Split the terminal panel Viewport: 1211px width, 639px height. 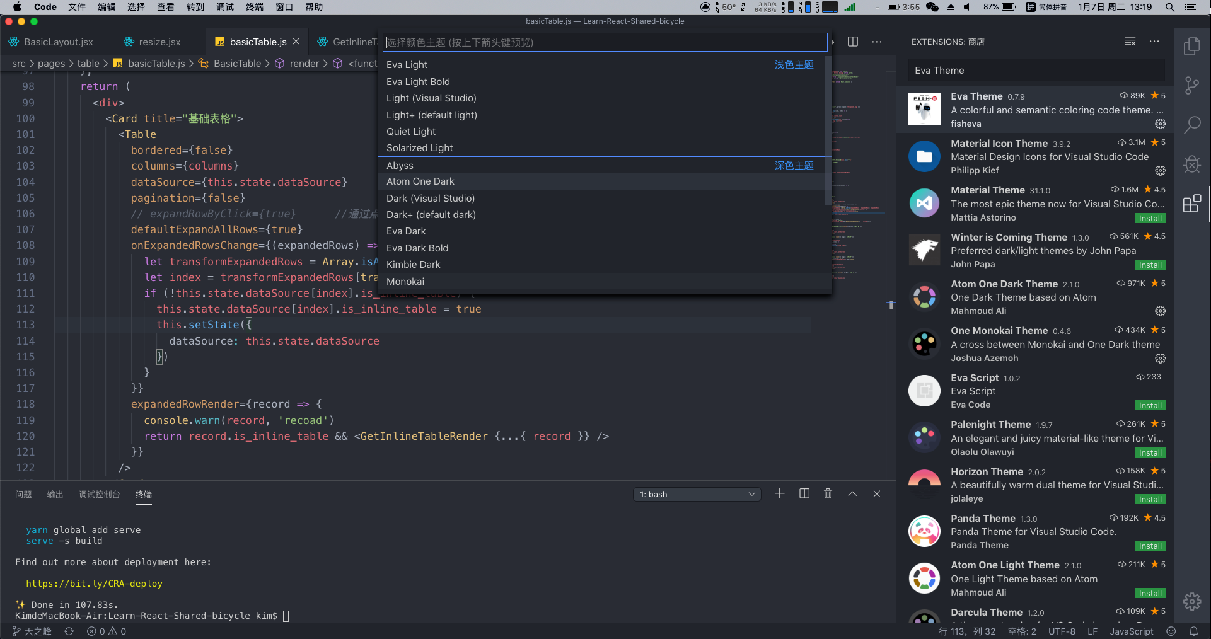pyautogui.click(x=804, y=494)
